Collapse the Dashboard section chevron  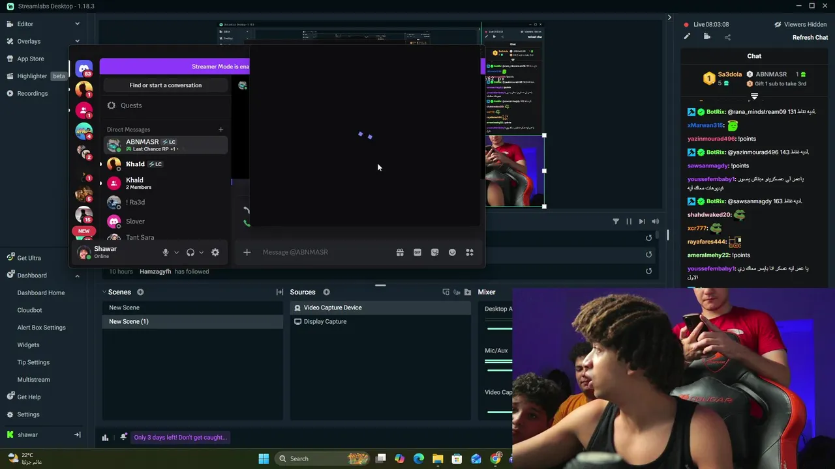click(77, 276)
